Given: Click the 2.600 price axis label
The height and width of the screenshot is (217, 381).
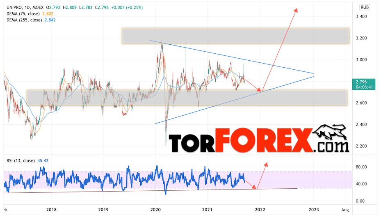Looking at the screenshot, I should tap(361, 103).
